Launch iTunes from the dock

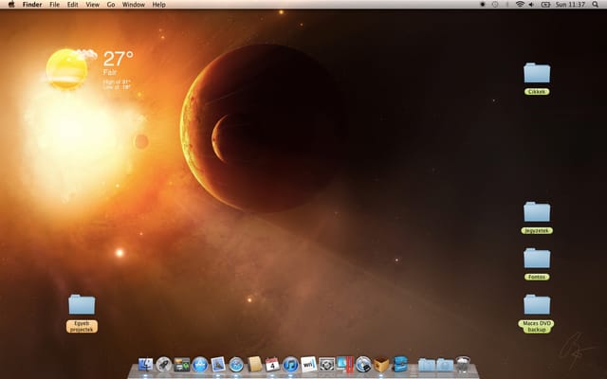(x=290, y=365)
